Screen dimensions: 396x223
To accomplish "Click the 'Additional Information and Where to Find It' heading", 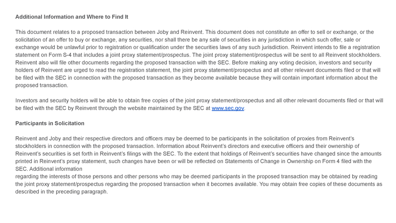I will coord(72,17).
